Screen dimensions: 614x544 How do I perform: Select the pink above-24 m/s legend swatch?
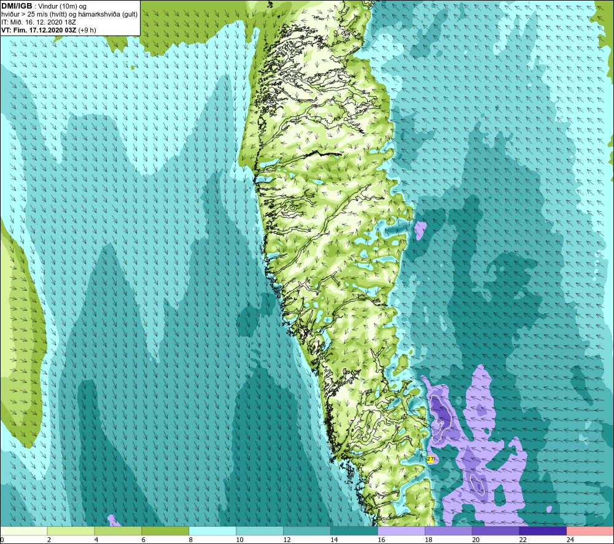[590, 531]
